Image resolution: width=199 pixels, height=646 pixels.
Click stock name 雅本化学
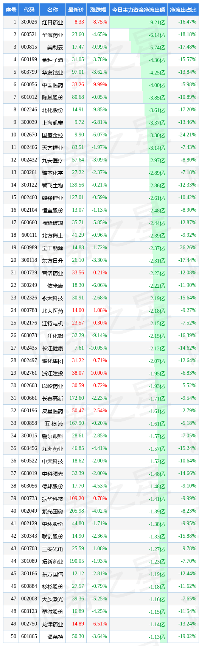[53, 173]
